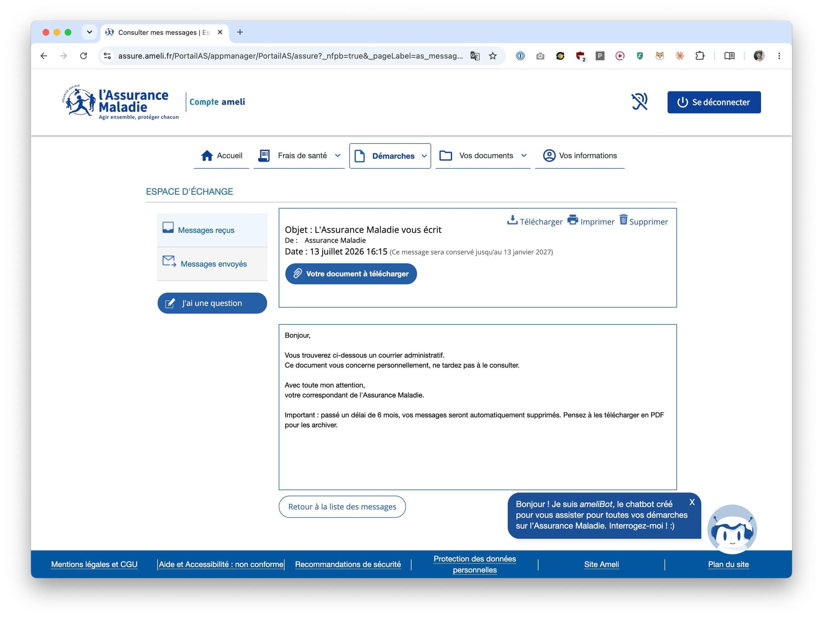
Task: Click the red play-button extension icon
Action: tap(620, 56)
